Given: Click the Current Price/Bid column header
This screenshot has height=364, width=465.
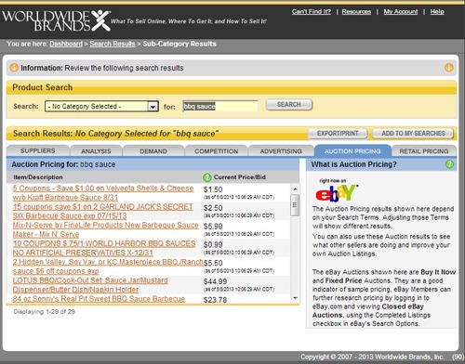Looking at the screenshot, I should tap(240, 177).
